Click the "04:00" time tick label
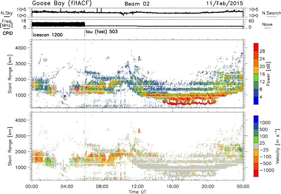Screen dimensions: 281x194 coord(67,187)
